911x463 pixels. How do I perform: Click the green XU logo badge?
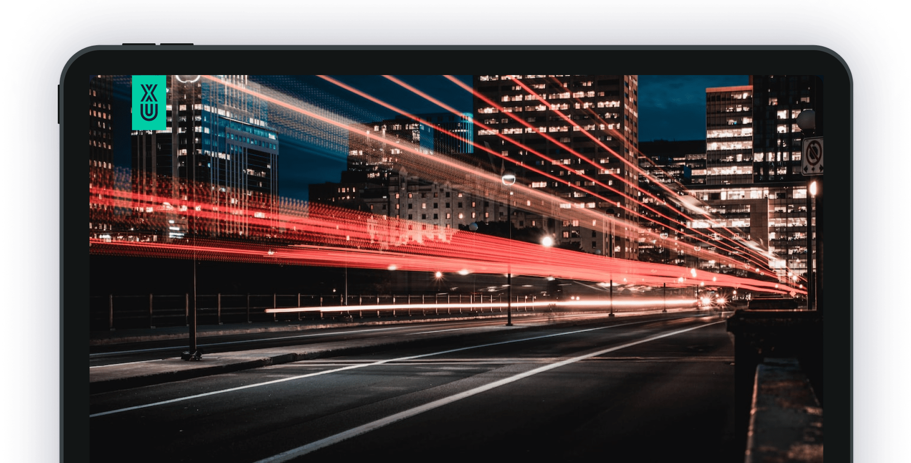(x=149, y=102)
